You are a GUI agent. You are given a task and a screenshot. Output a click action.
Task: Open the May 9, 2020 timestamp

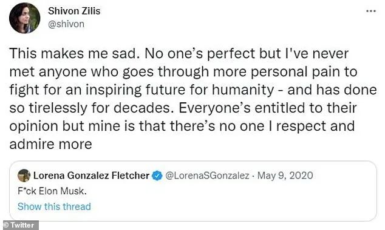click(x=285, y=176)
